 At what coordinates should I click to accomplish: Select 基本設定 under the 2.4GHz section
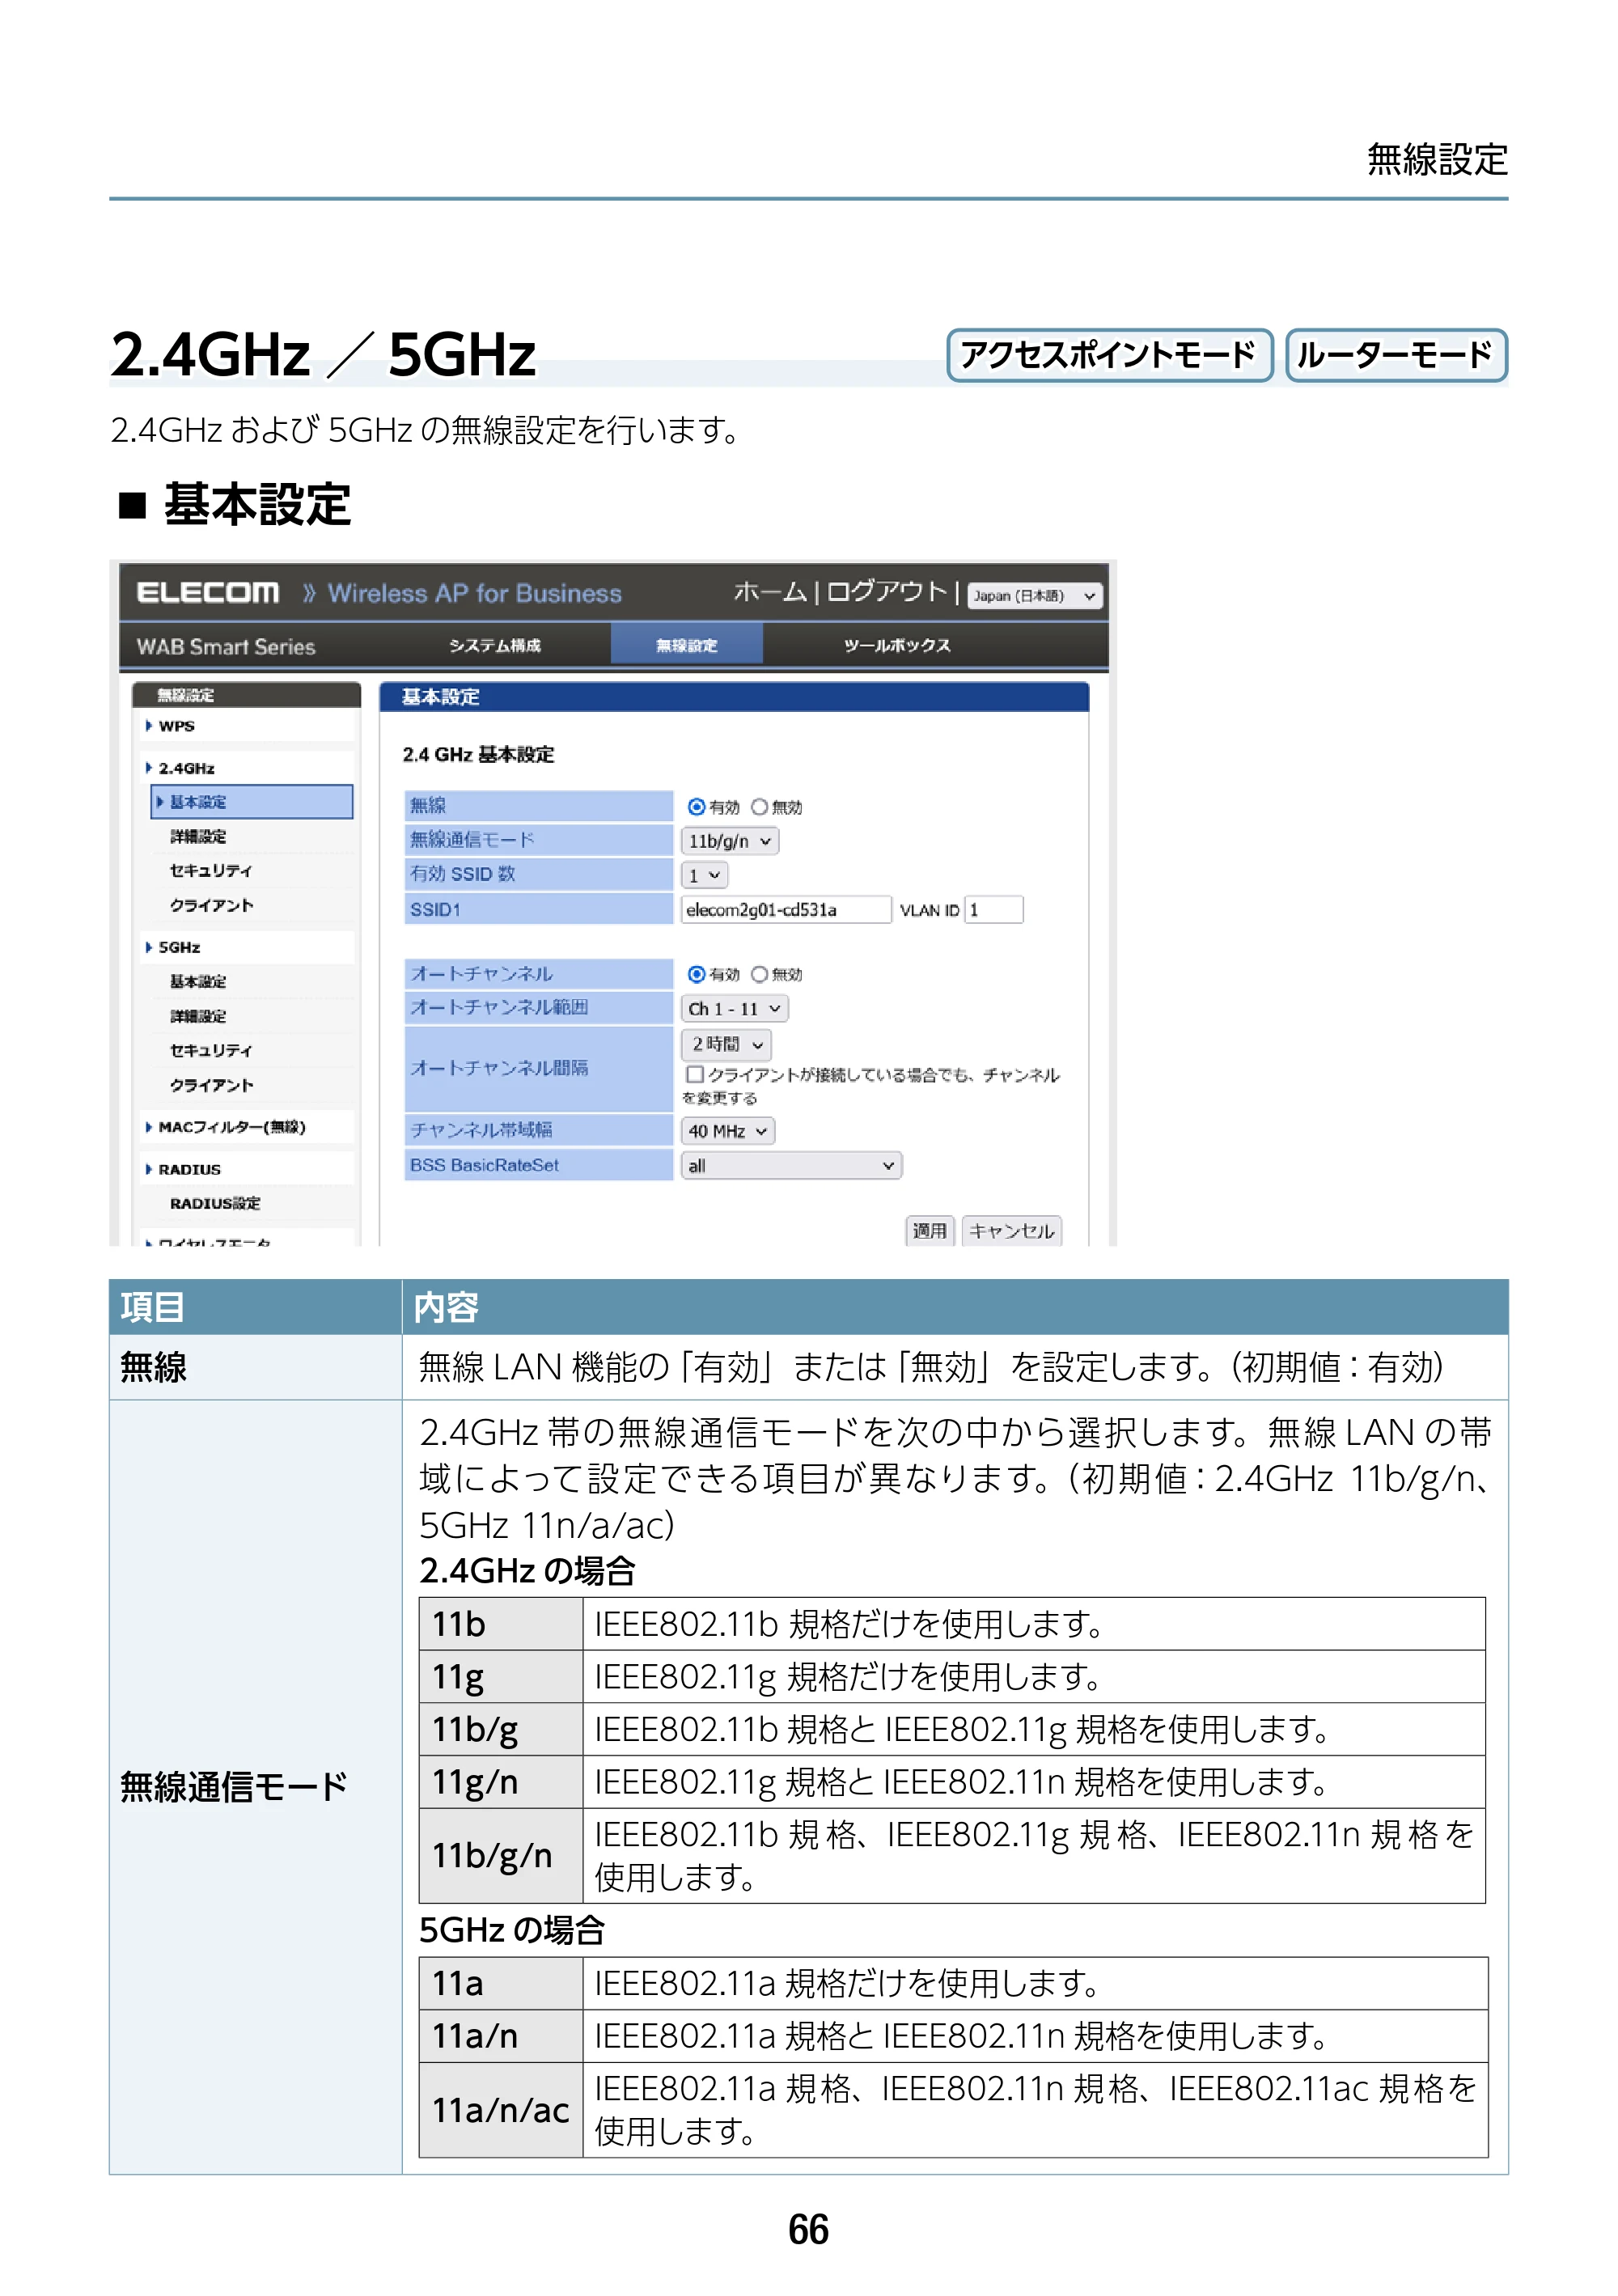click(x=252, y=802)
